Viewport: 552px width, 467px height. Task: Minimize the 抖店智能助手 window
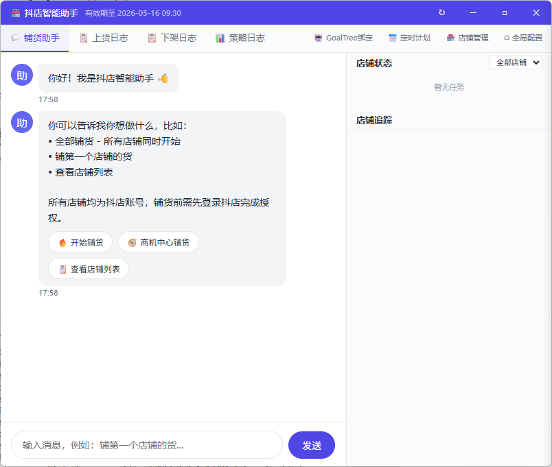(473, 12)
